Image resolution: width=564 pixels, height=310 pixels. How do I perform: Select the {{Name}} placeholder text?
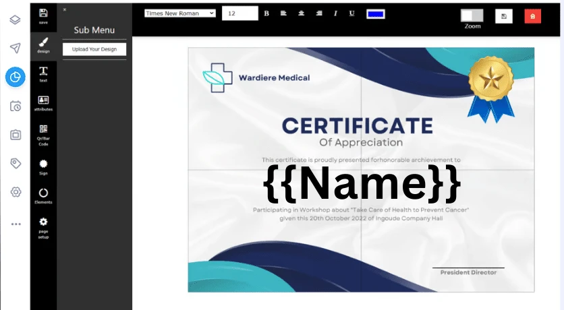point(362,184)
